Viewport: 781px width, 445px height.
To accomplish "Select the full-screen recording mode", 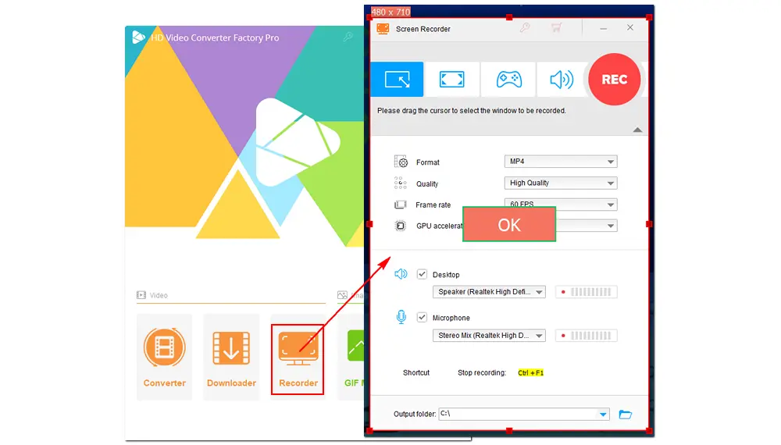I will [x=451, y=79].
